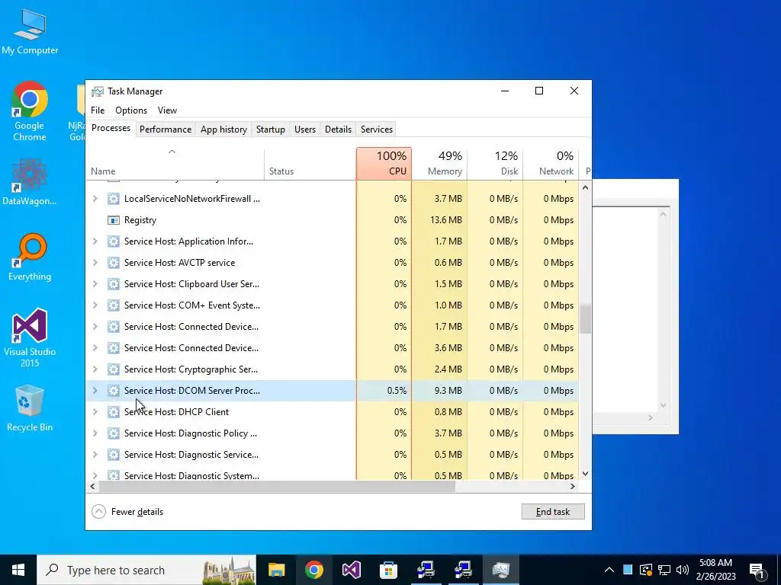Switch to the Users tab
Screen dimensions: 781x585
tap(305, 129)
